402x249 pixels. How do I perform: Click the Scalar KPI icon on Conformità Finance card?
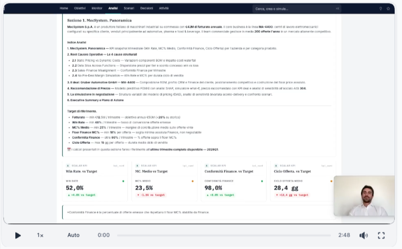click(x=206, y=166)
